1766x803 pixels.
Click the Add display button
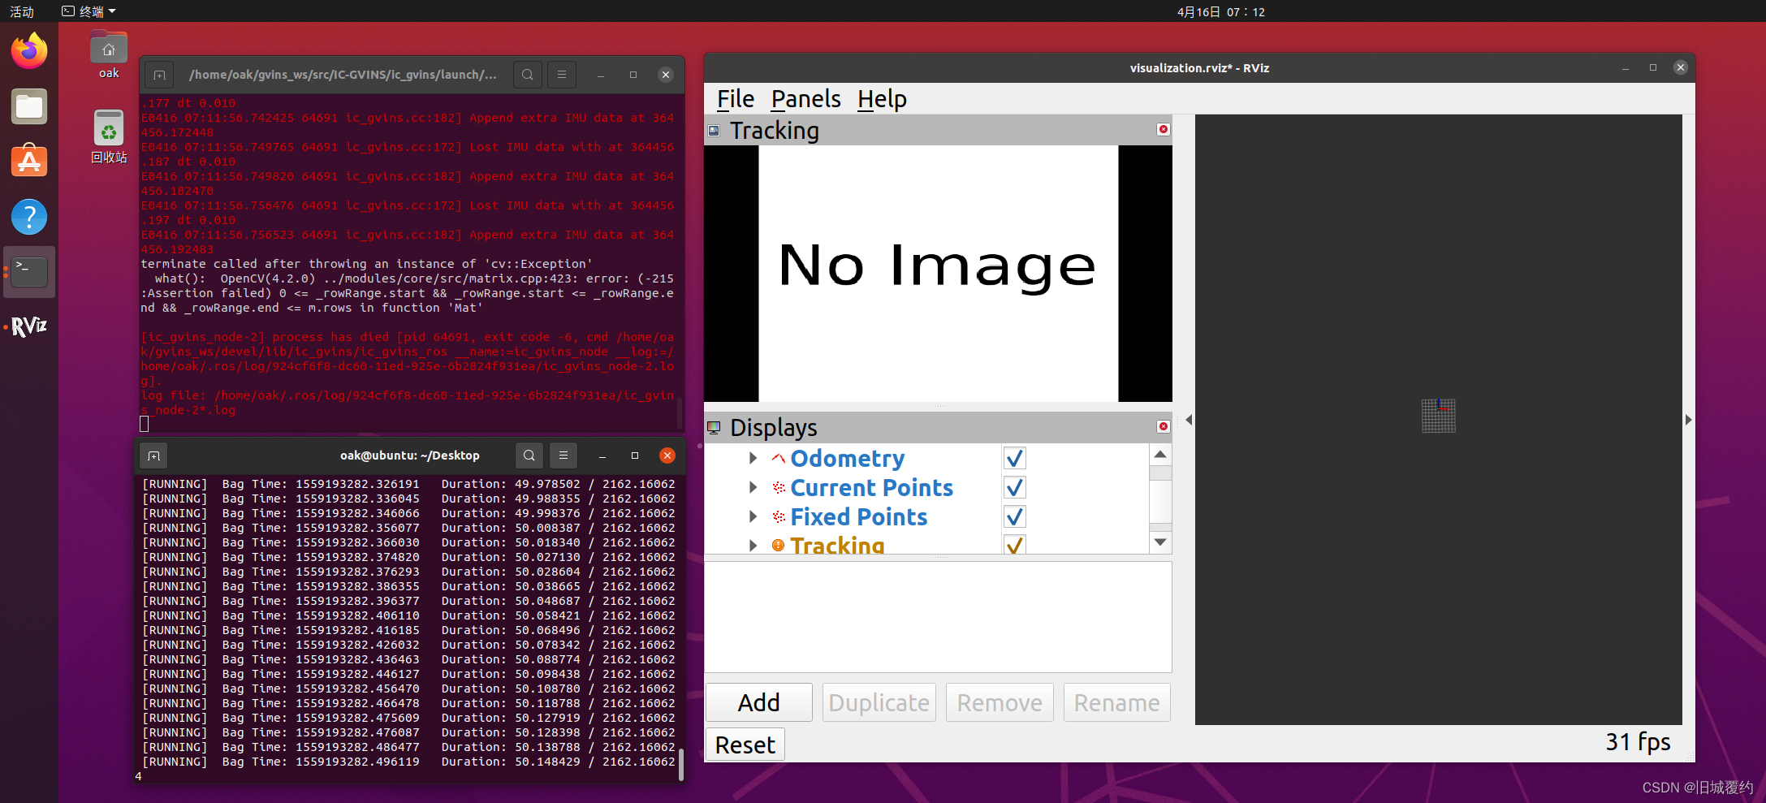(x=759, y=702)
